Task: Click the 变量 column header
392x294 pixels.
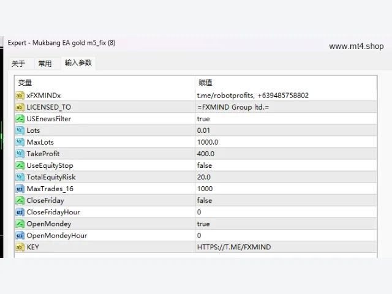Action: click(105, 83)
